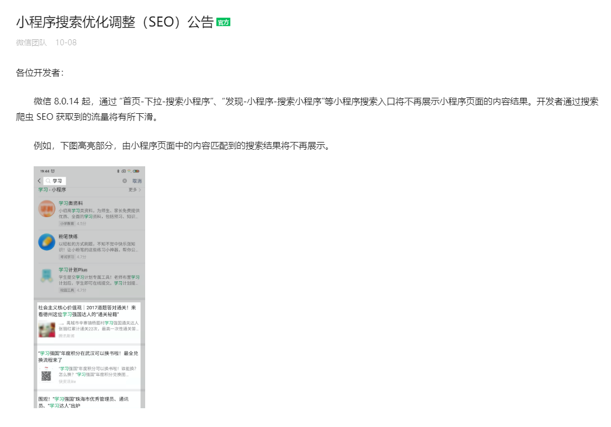
Task: Click the back chevron in the phone screenshot
Action: (x=39, y=181)
